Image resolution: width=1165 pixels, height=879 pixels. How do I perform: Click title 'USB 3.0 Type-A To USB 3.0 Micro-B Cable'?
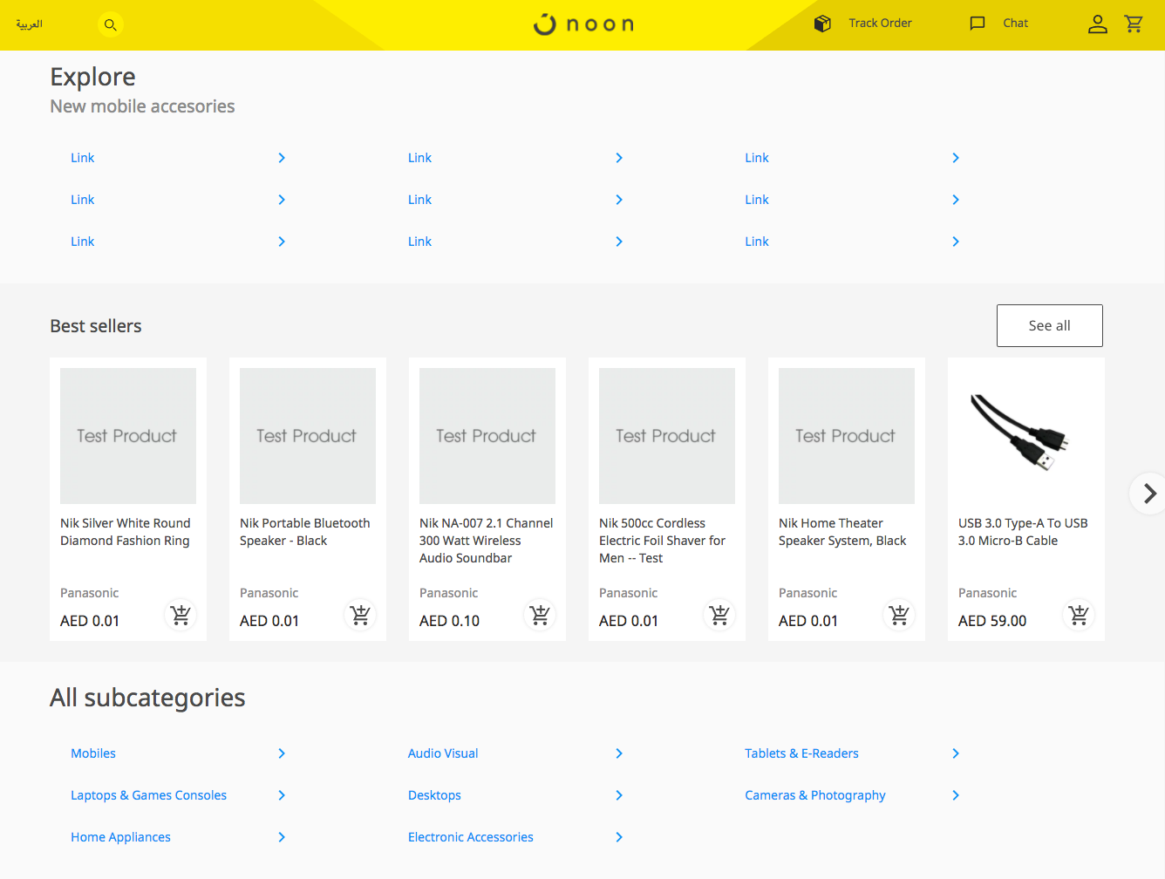click(1023, 532)
